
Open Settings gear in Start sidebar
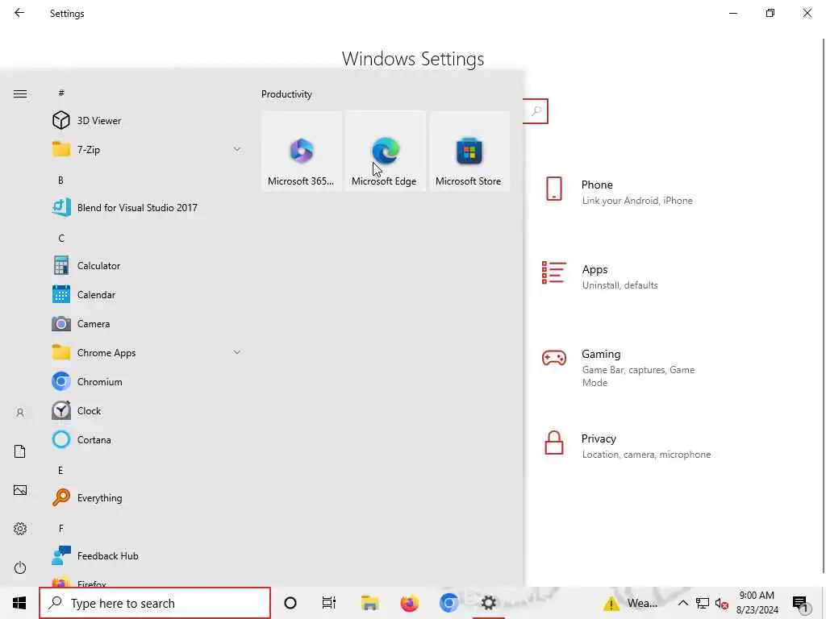pos(20,529)
